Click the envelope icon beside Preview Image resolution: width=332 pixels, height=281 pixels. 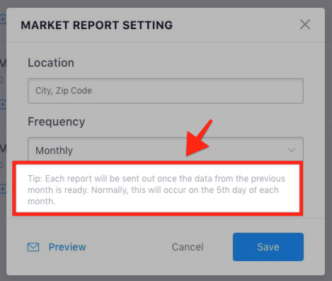tap(33, 247)
